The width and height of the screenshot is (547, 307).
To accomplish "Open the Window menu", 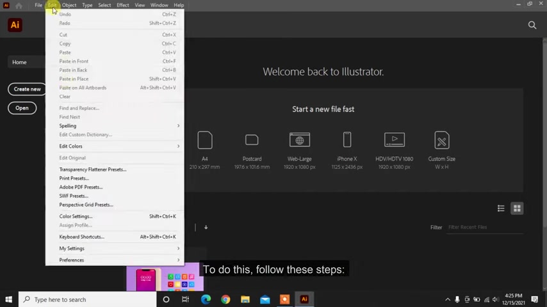I will pyautogui.click(x=159, y=5).
